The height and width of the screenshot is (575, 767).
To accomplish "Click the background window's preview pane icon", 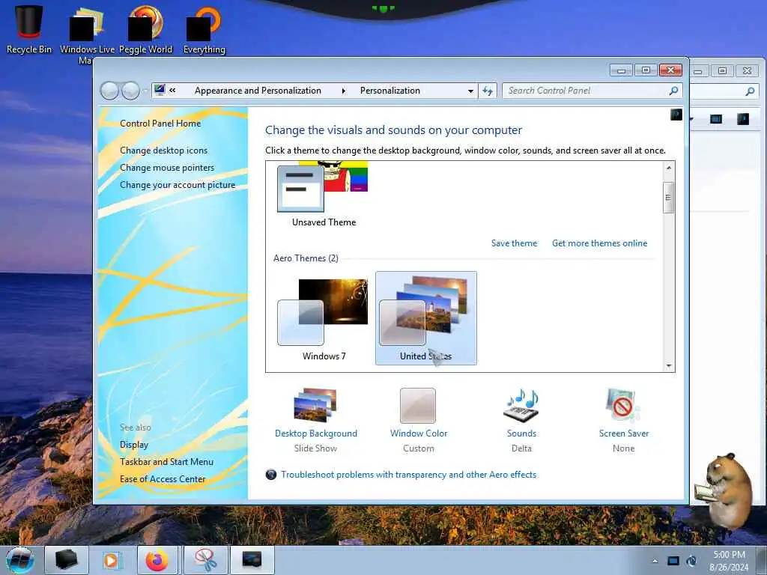I will [715, 119].
